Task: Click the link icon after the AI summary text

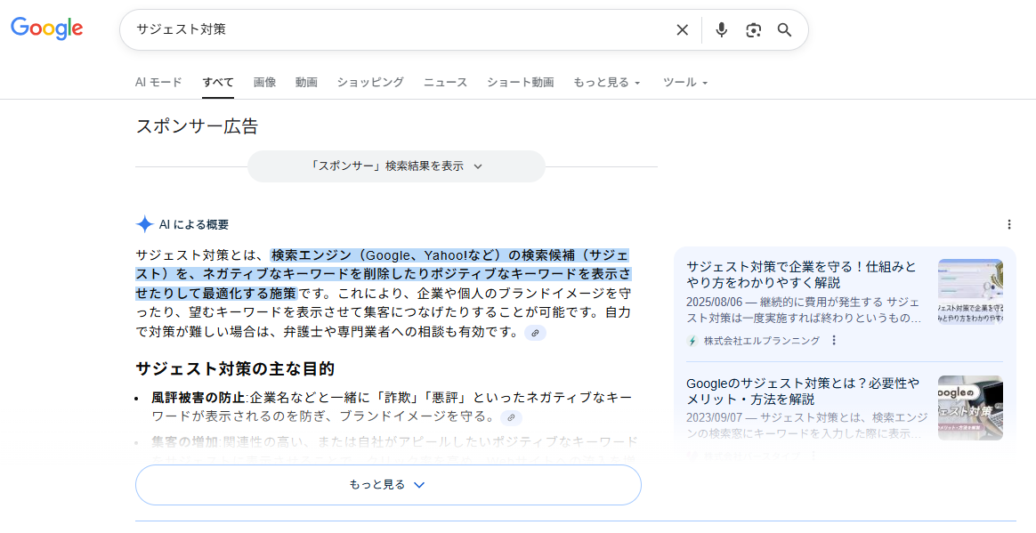Action: [x=535, y=334]
